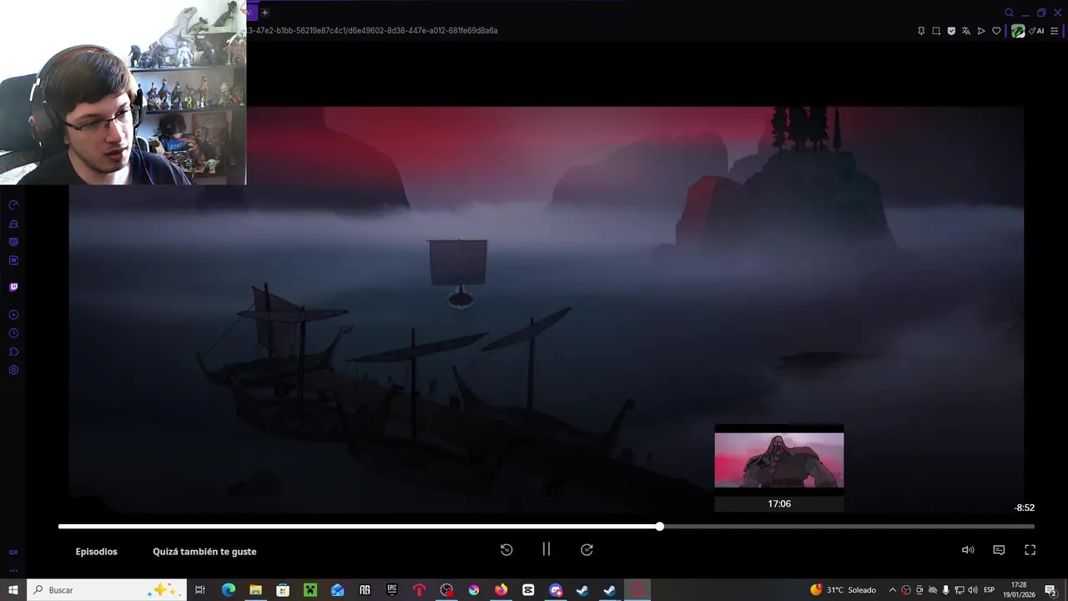Switch ESP keyboard language
Screen dimensions: 1068x601
990,590
